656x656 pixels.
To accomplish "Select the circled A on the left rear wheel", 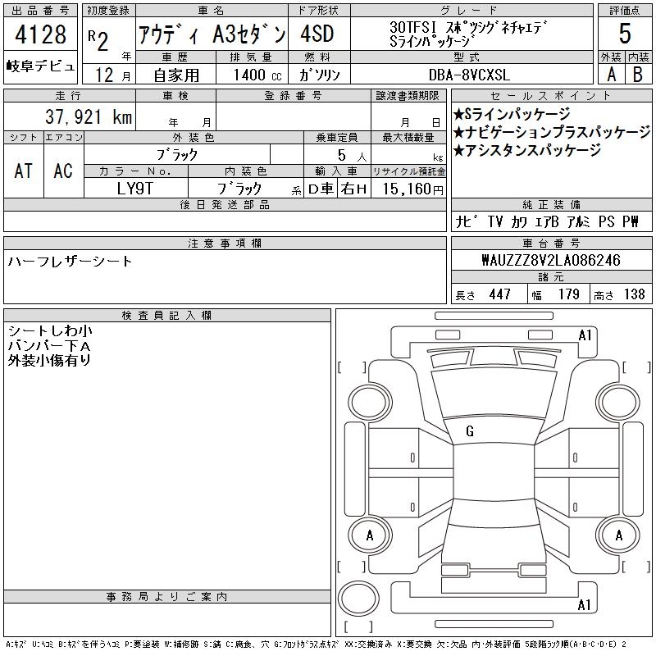I will click(x=369, y=535).
